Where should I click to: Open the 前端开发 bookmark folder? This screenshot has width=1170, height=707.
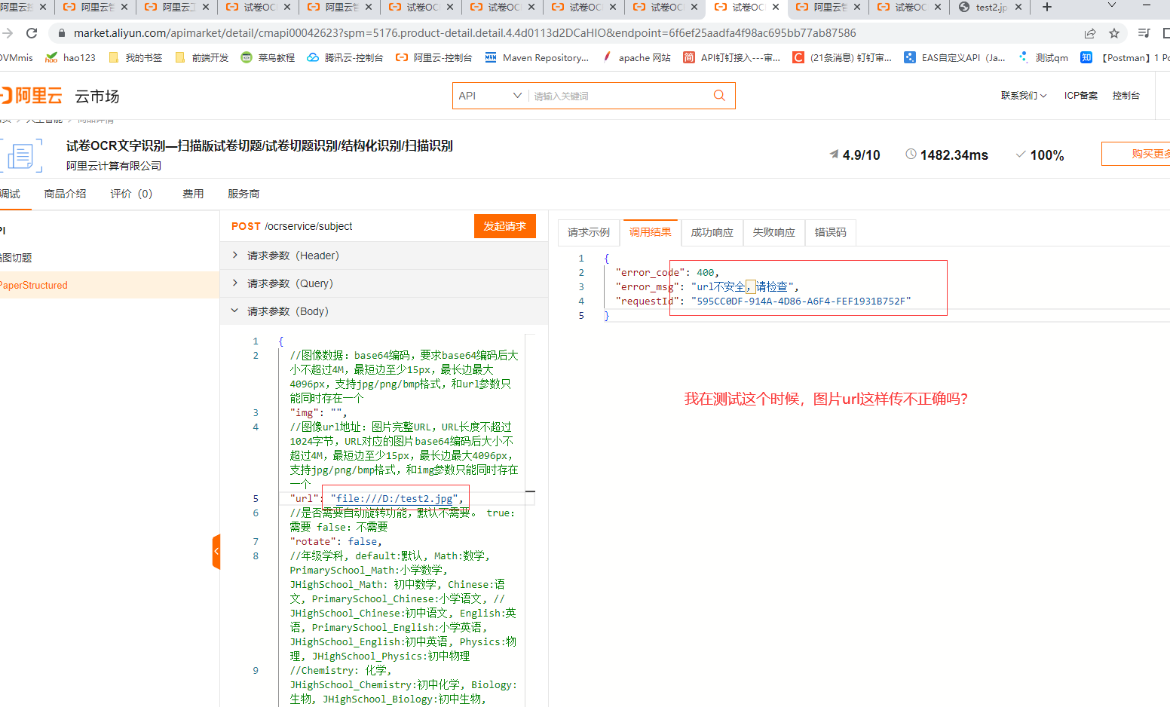[202, 57]
